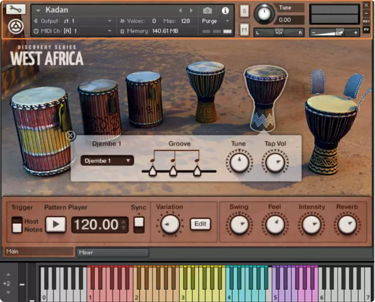
Task: Click the header Tune knob
Action: point(264,14)
